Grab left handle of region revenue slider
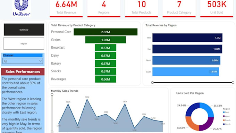Viewport: 236px width, 133px height. click(x=152, y=82)
